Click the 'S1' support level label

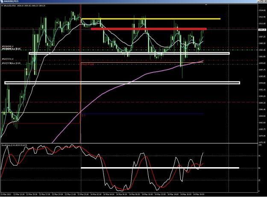pos(83,115)
